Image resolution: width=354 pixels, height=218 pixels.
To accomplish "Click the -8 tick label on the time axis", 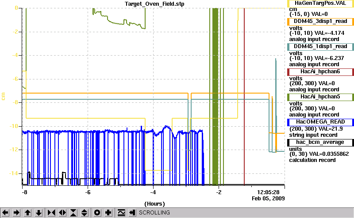I will coord(24,192).
